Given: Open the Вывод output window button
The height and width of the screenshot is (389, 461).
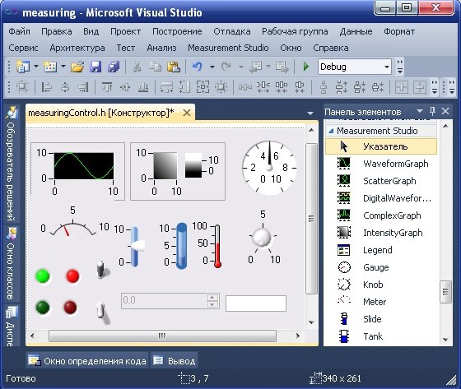Looking at the screenshot, I should (x=175, y=361).
